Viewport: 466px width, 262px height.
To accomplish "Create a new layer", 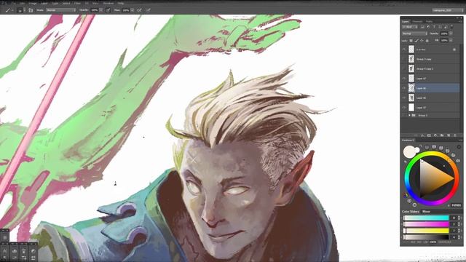I will (449, 135).
